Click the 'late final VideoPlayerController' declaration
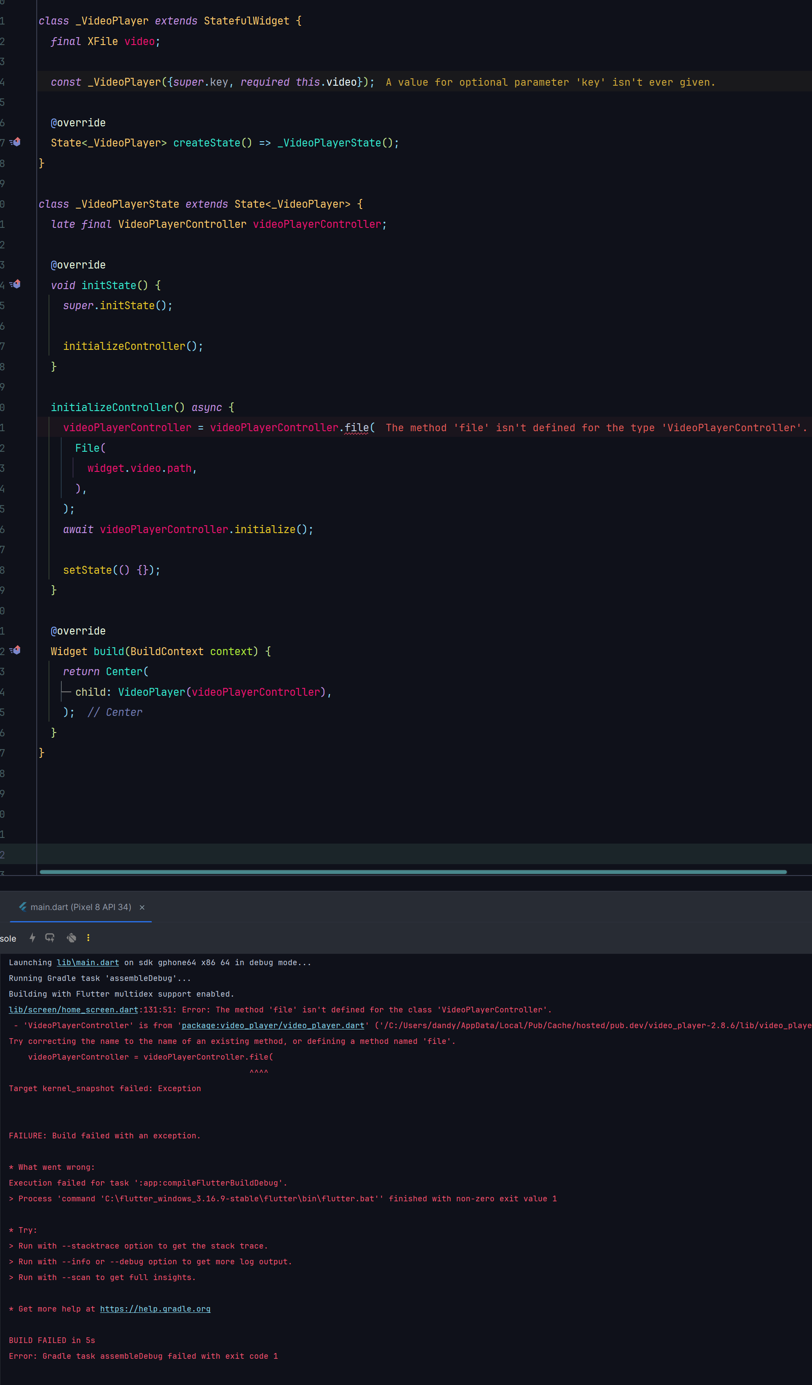The width and height of the screenshot is (812, 1385). pyautogui.click(x=219, y=224)
